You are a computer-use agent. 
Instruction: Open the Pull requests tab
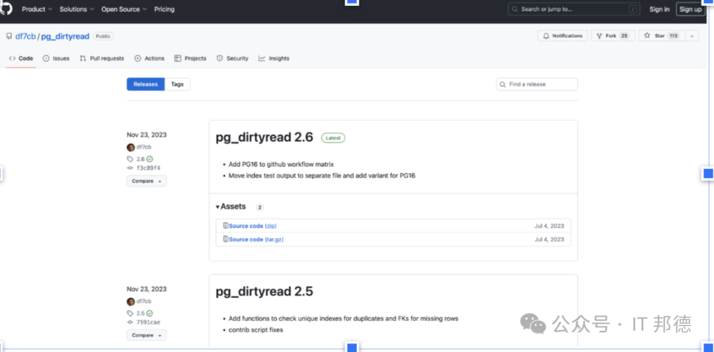[x=102, y=58]
